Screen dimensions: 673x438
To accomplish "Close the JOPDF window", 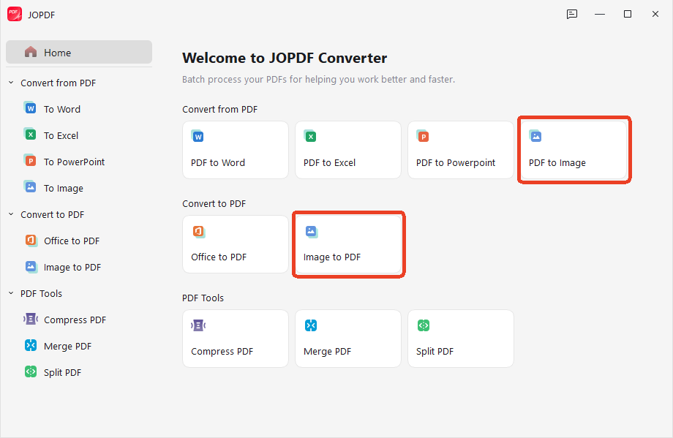I will [x=655, y=14].
